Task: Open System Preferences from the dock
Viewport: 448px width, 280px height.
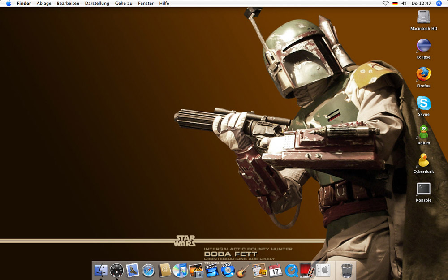Action: (323, 270)
